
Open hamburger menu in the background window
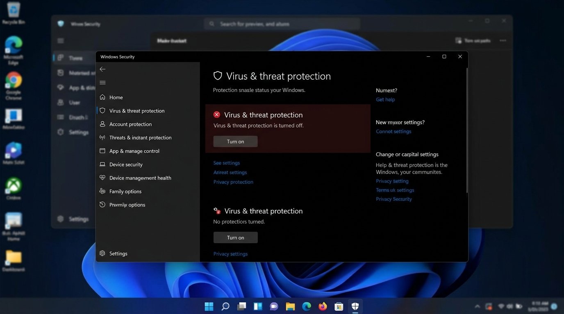coord(61,41)
